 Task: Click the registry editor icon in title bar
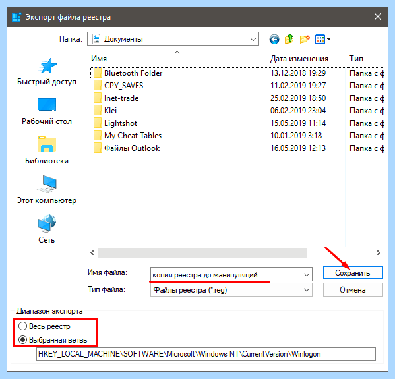[x=16, y=17]
